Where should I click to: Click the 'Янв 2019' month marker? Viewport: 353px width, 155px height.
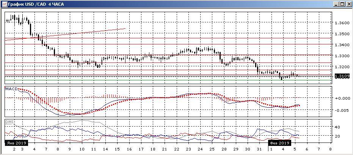[16, 143]
